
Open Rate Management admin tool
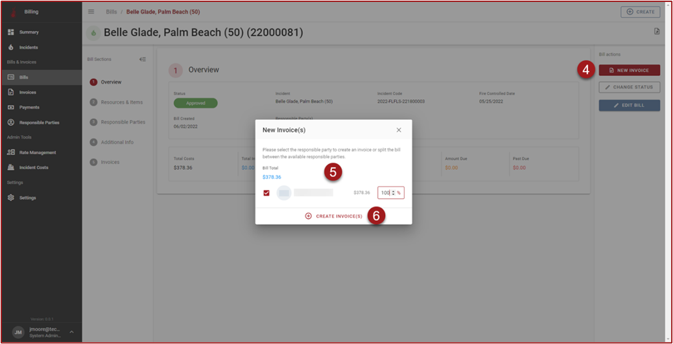click(37, 152)
